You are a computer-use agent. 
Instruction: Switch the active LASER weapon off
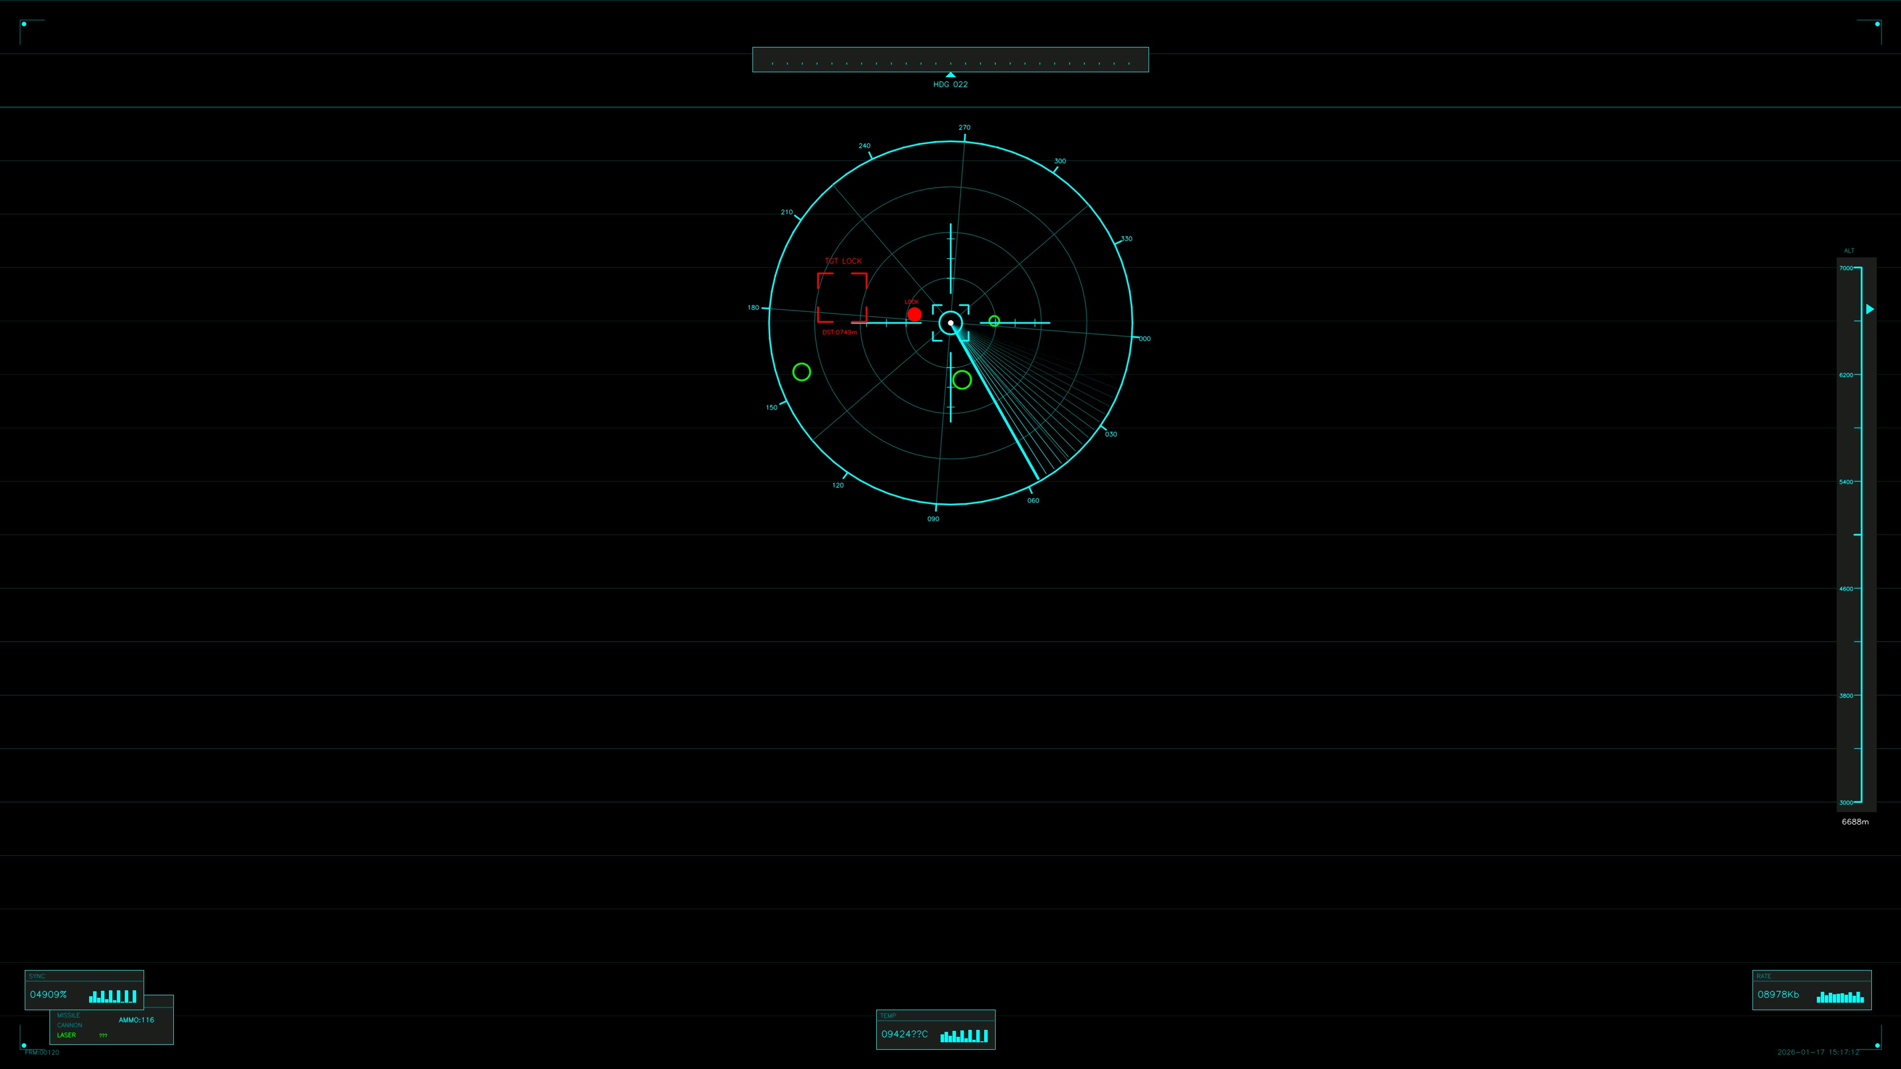(66, 1035)
